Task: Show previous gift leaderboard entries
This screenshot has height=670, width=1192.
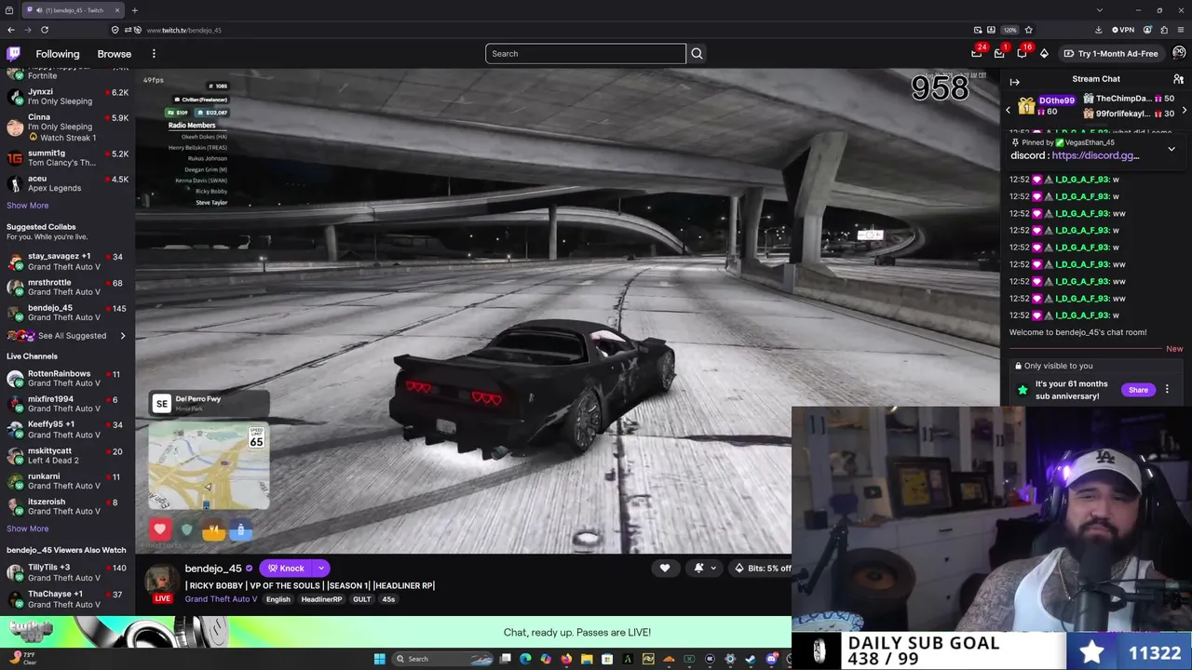Action: tap(1008, 111)
